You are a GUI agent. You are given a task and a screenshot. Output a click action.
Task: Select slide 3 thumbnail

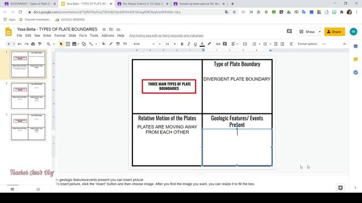[x=28, y=127]
